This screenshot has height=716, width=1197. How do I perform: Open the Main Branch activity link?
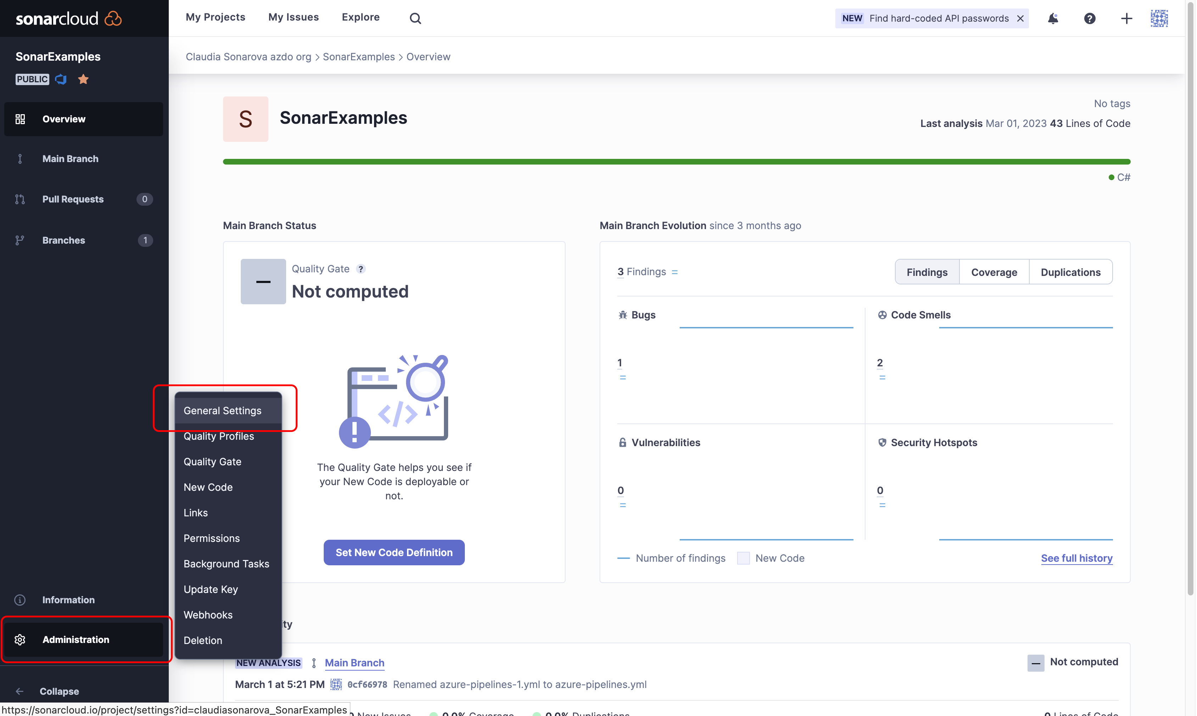click(x=355, y=663)
